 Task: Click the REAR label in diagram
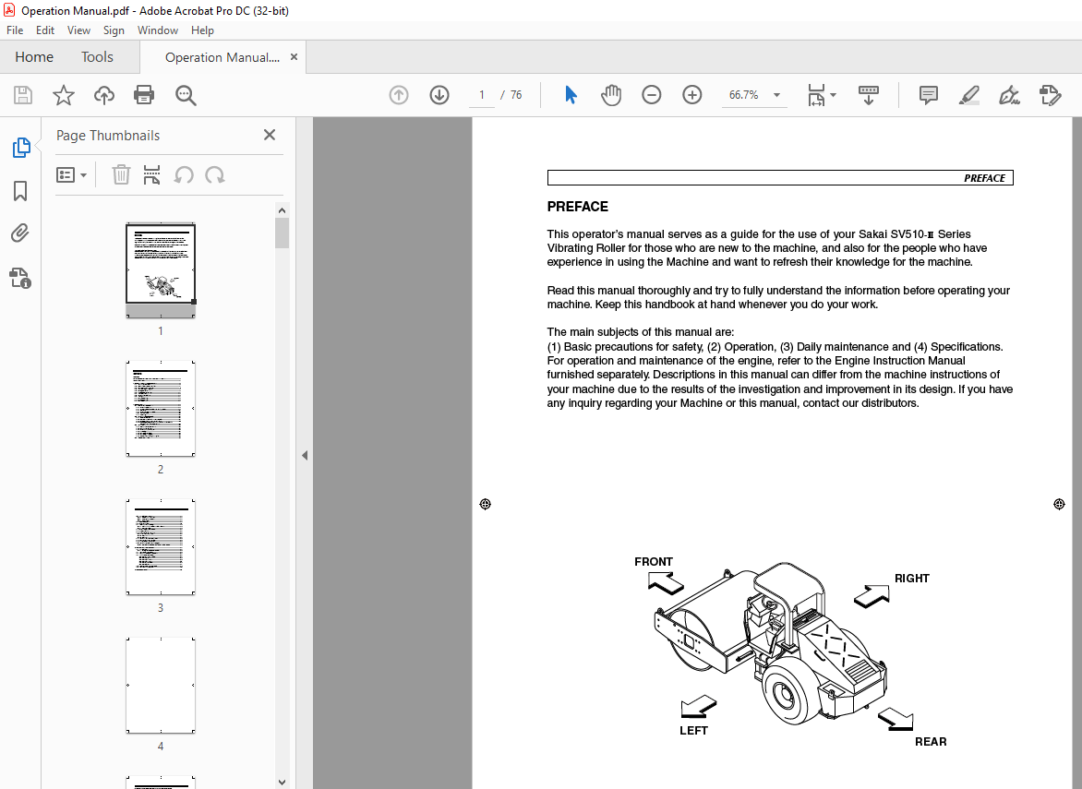(931, 742)
